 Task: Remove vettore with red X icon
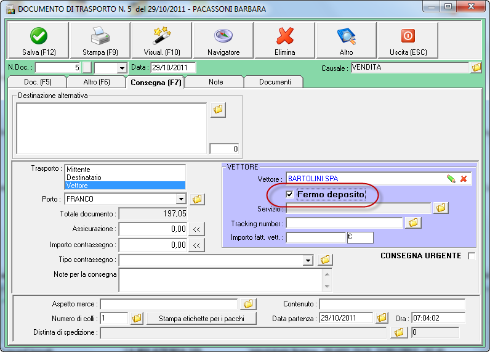pos(464,179)
